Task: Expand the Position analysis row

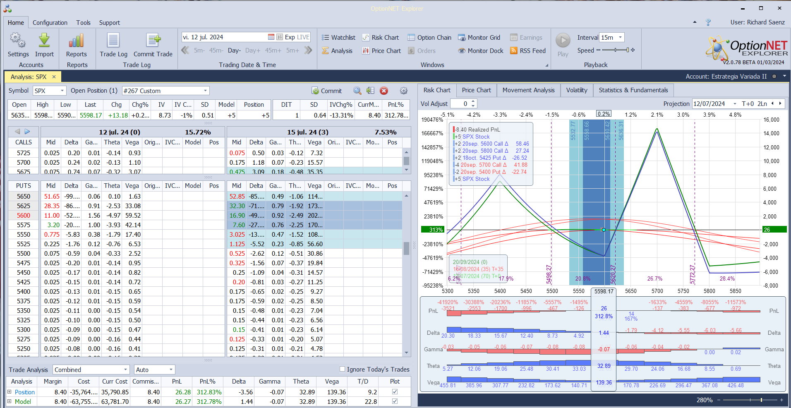Action: [x=10, y=391]
